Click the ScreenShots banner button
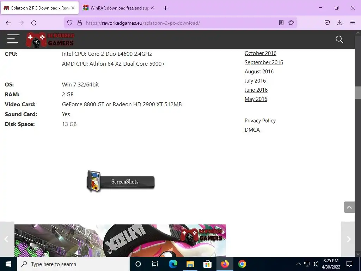This screenshot has height=271, width=361. 121,181
